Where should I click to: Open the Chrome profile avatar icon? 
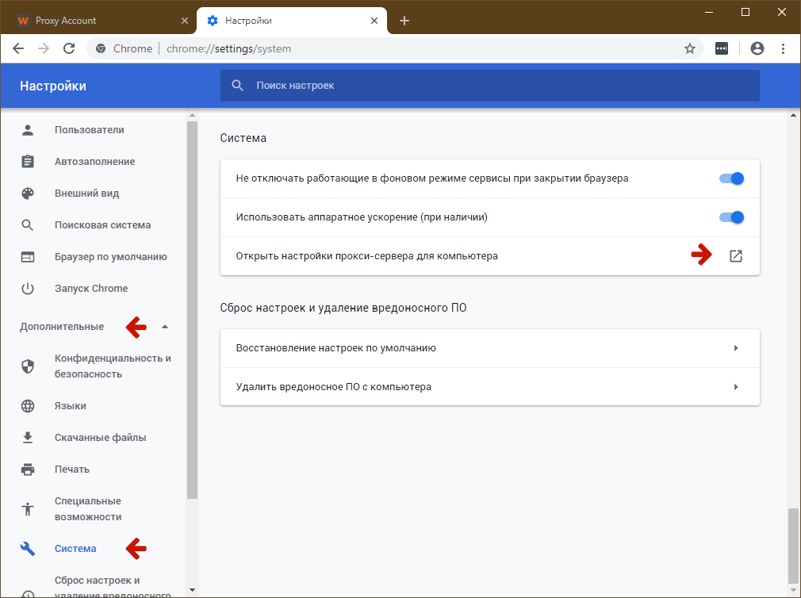coord(757,48)
